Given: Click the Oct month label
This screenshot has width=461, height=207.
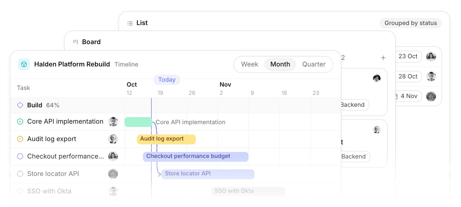Looking at the screenshot, I should tap(132, 85).
